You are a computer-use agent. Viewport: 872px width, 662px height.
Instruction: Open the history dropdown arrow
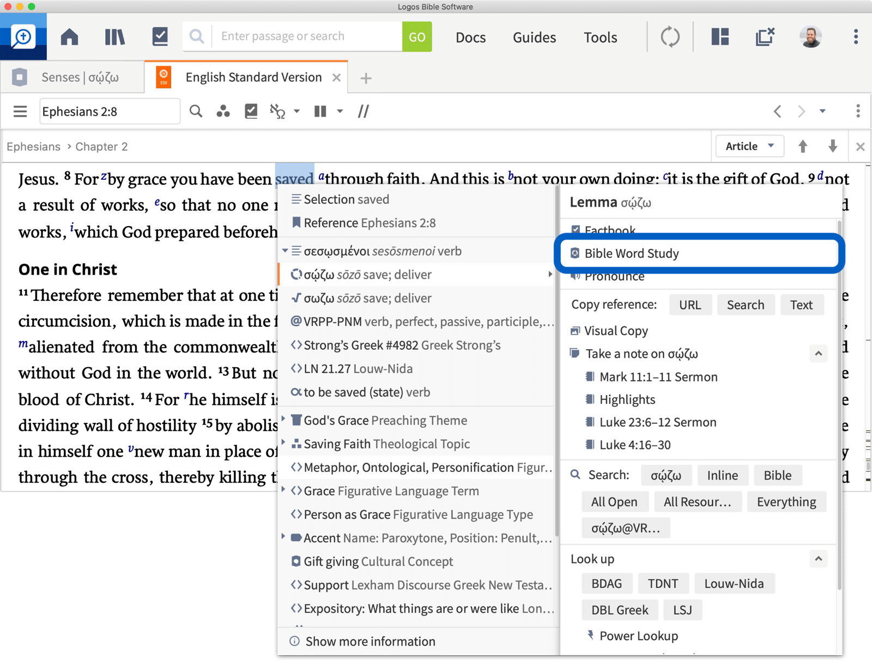tap(822, 112)
